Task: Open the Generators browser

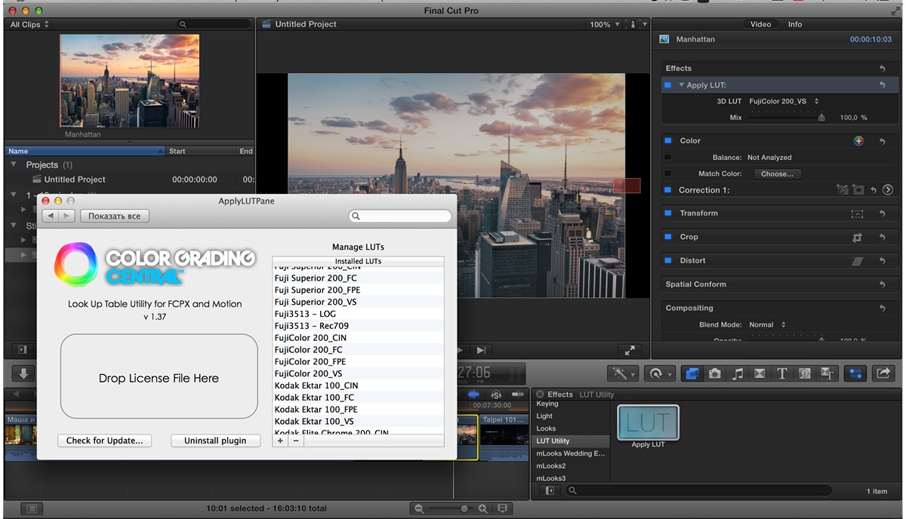Action: click(x=805, y=373)
